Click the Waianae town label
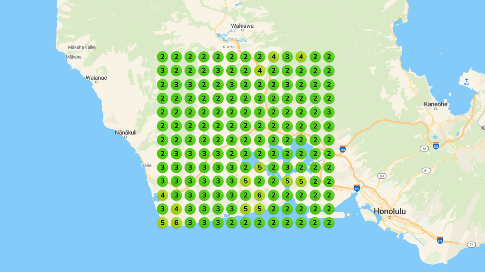Viewport: 485px width, 272px height. 96,78
